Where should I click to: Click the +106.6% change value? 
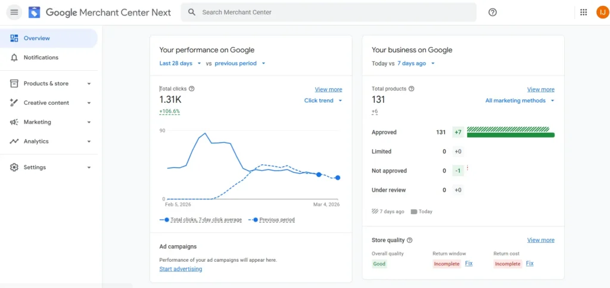tap(170, 111)
